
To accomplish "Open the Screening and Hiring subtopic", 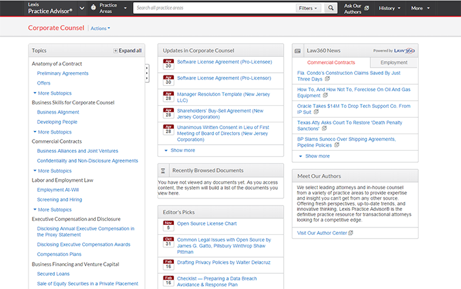I will tap(60, 199).
